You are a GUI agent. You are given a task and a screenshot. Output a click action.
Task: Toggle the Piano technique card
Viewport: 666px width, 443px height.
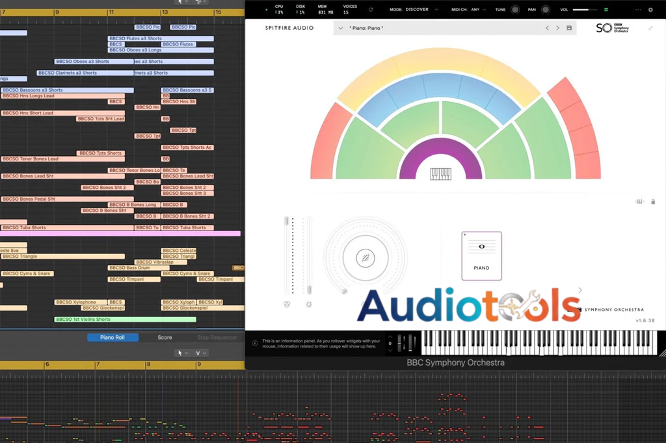(x=482, y=256)
